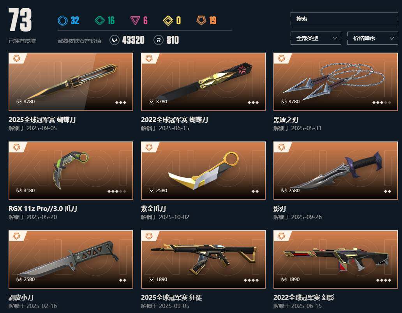Image resolution: width=402 pixels, height=313 pixels.
Task: Click the 2025全球冠军赛 狂徒 title text
Action: point(171,297)
